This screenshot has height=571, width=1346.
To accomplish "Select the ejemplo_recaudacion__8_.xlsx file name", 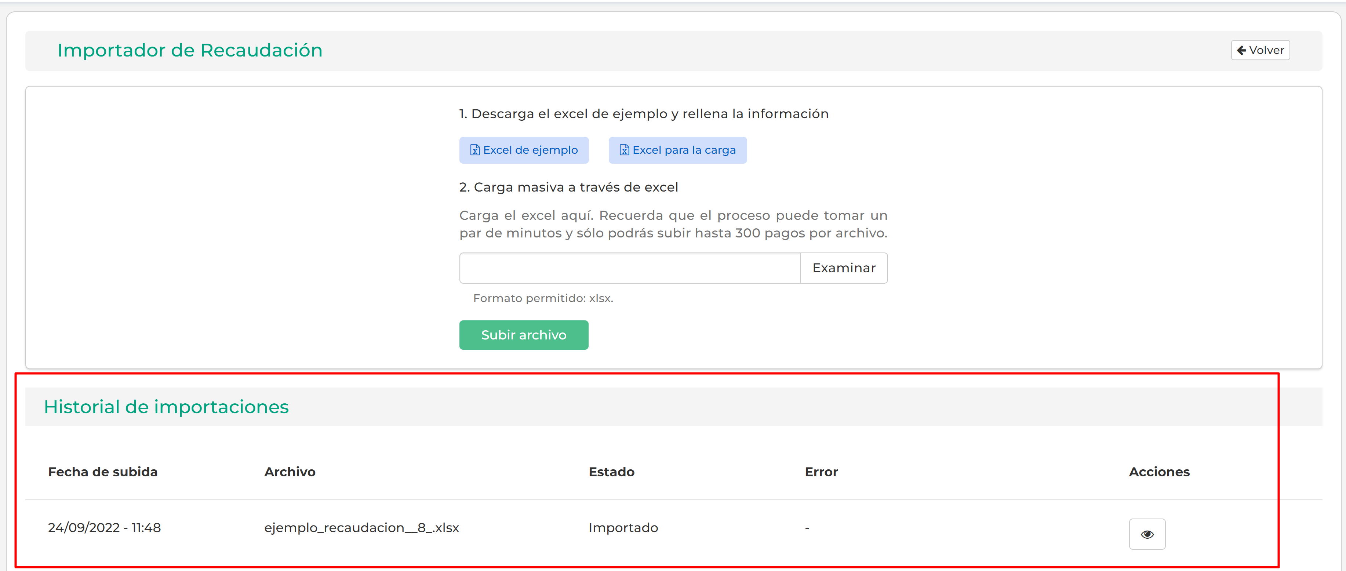I will coord(361,528).
